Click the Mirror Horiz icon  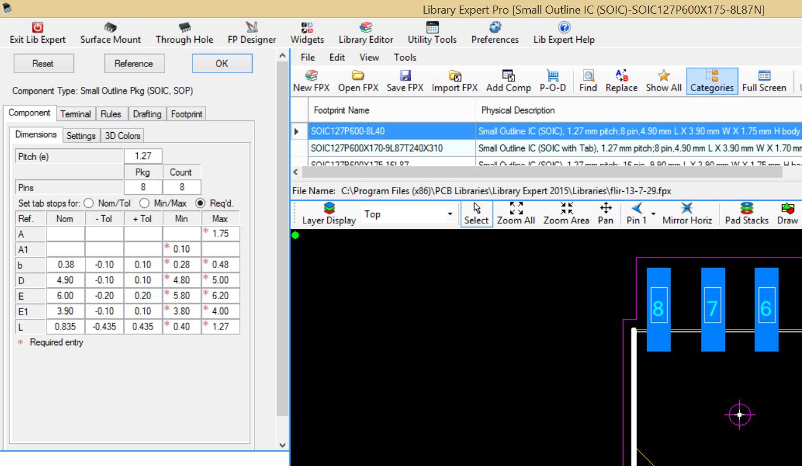pos(687,208)
